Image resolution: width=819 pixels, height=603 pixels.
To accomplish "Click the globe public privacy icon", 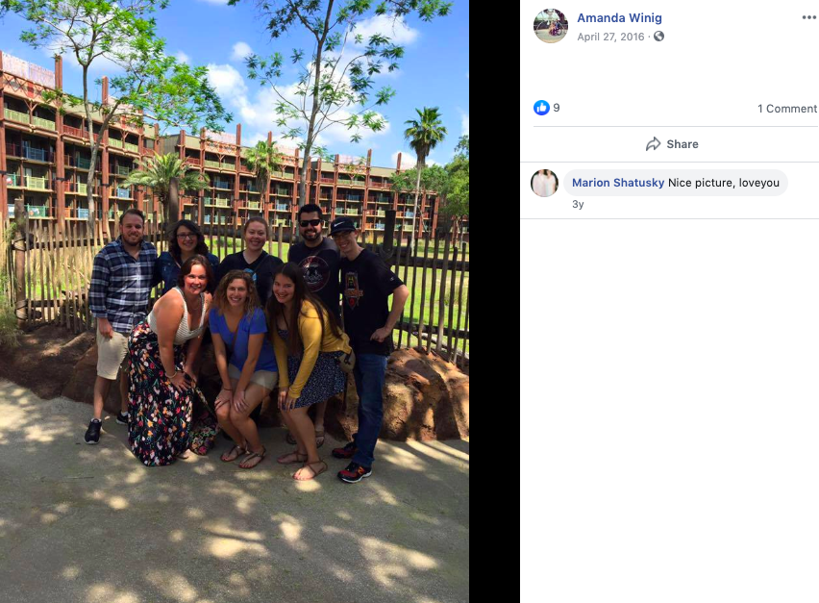I will pos(659,36).
